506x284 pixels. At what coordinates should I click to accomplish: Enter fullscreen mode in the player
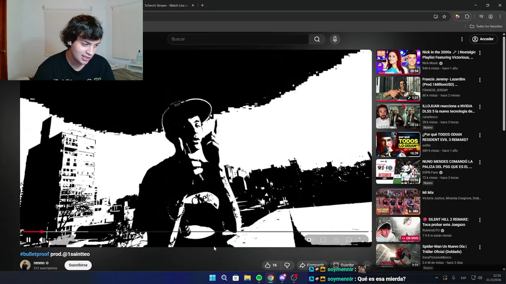pos(361,240)
